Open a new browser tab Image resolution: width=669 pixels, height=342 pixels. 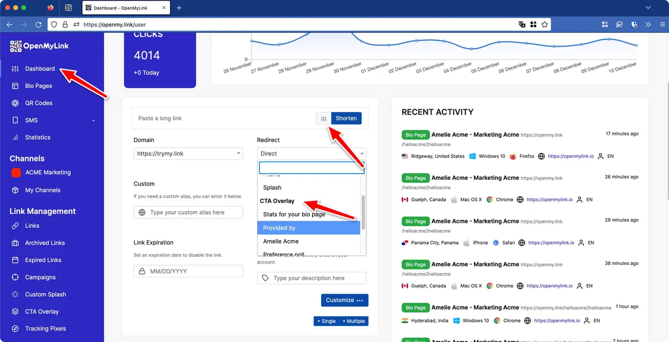[179, 8]
